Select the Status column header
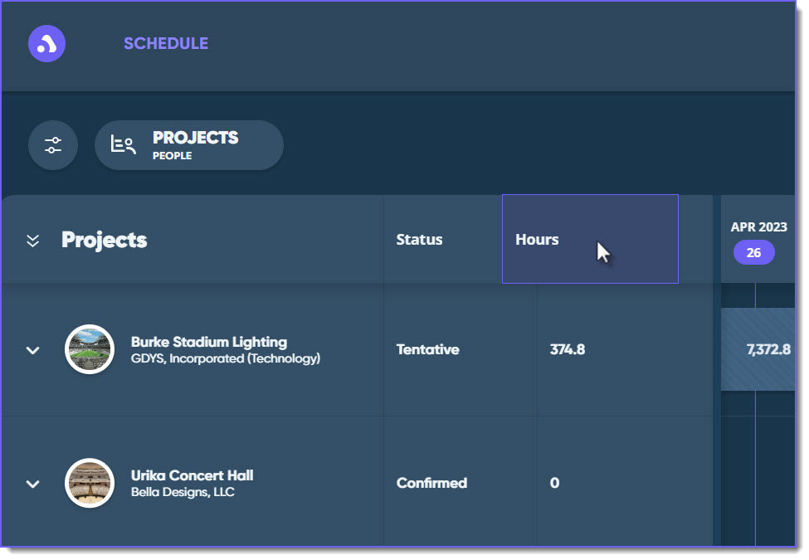809x560 pixels. (x=419, y=239)
